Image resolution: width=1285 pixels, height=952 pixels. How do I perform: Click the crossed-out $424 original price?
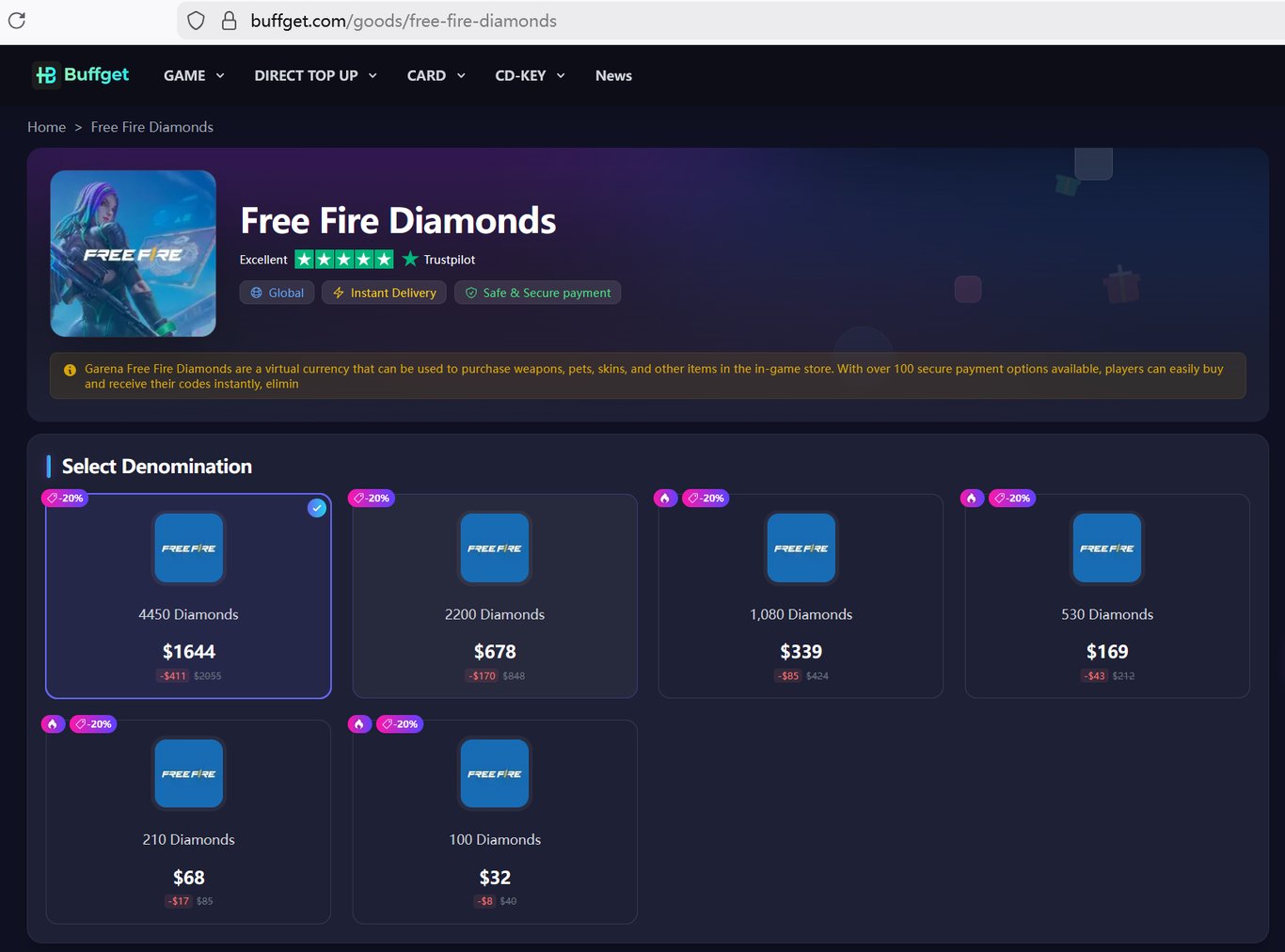click(x=817, y=675)
